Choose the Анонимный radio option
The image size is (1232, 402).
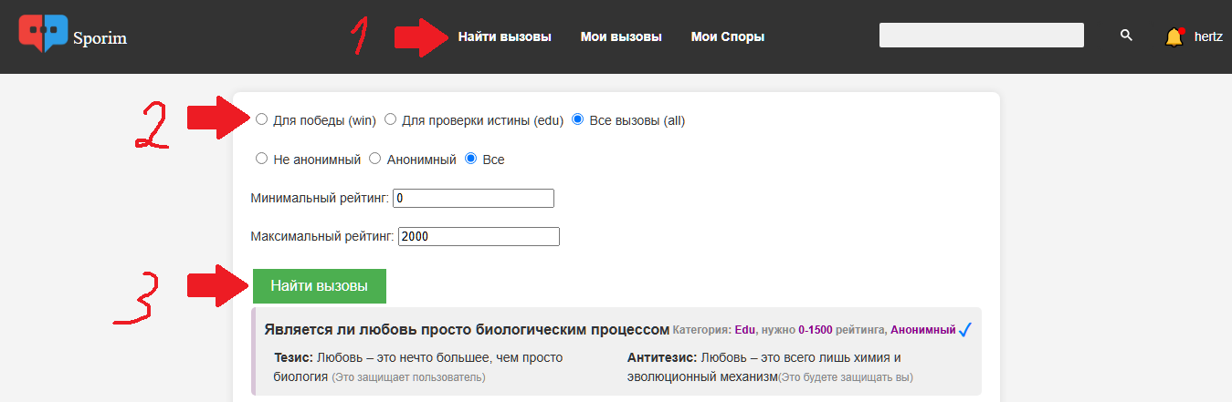pos(374,159)
